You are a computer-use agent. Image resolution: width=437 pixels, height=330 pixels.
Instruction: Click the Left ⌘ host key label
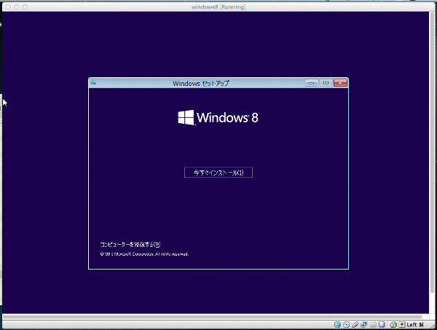point(415,325)
